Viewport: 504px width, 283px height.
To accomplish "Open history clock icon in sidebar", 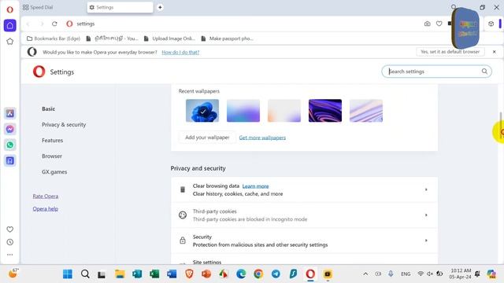I will coord(10,242).
